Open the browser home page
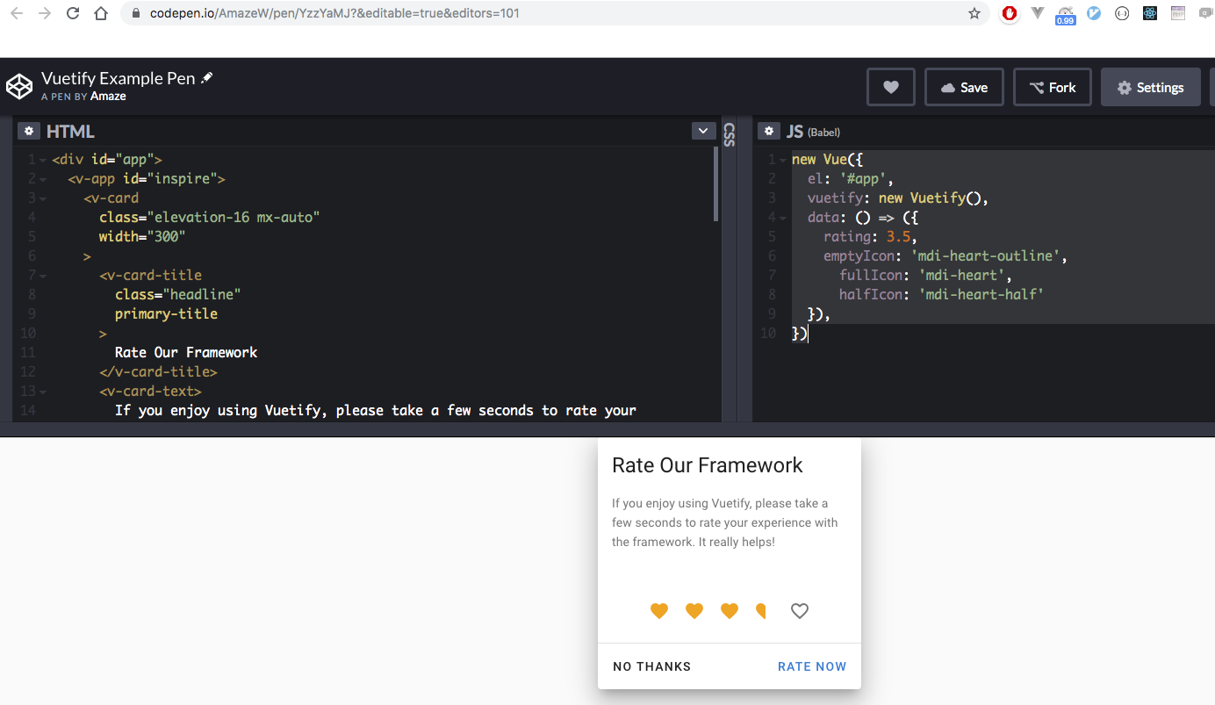The image size is (1215, 705). [x=101, y=13]
